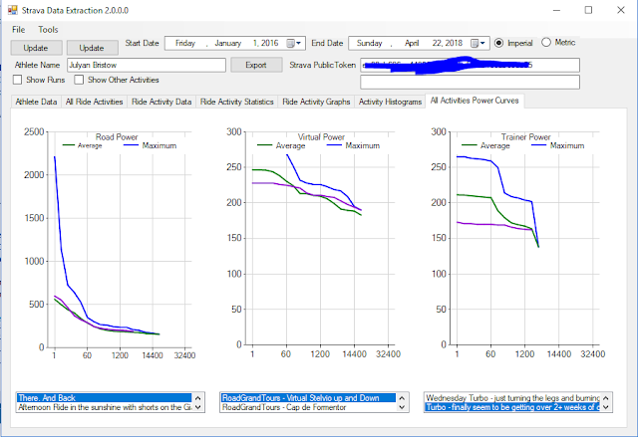This screenshot has width=638, height=437.
Task: Click the Strava Public Token field
Action: point(470,65)
